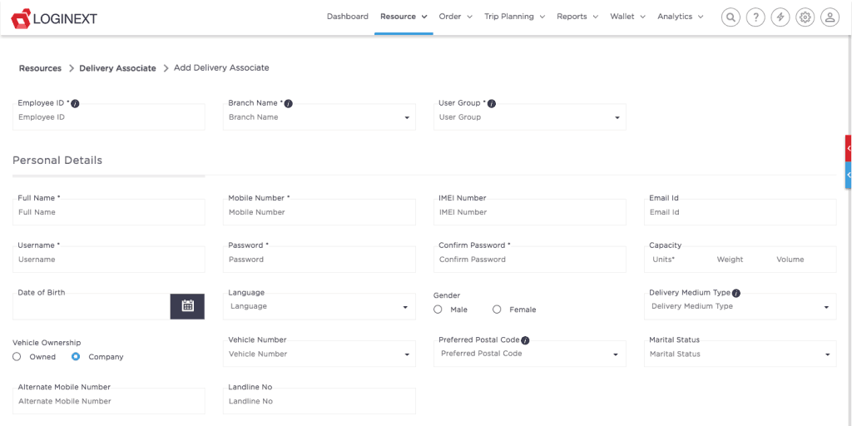Open the settings gear icon
This screenshot has width=852, height=426.
point(805,17)
